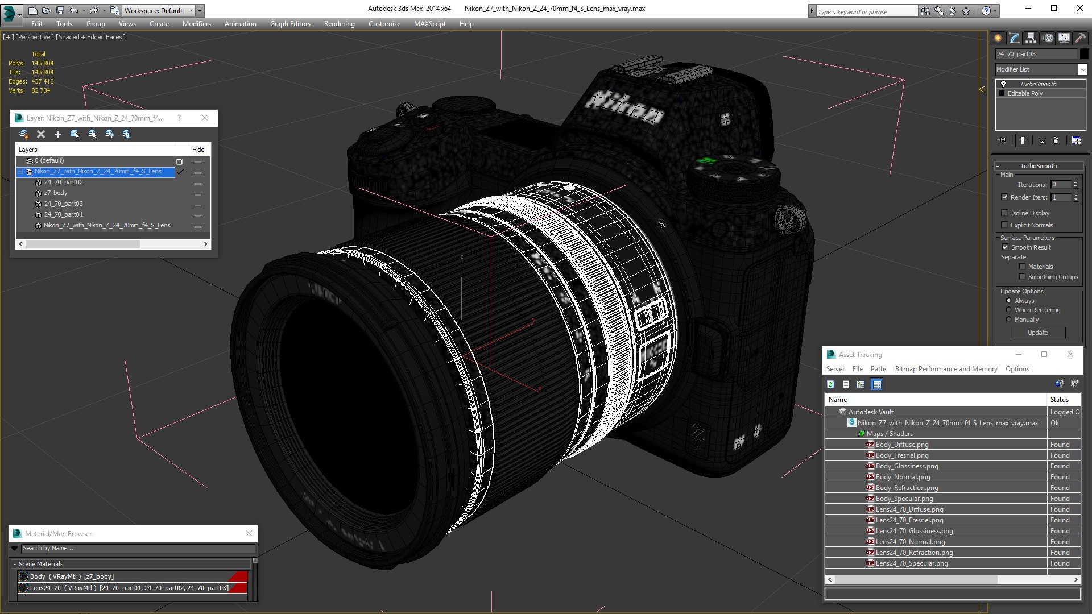This screenshot has height=614, width=1092.
Task: Toggle Show End Result icon
Action: [1023, 140]
